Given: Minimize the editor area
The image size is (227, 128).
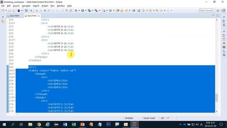Looking at the screenshot, I should pyautogui.click(x=213, y=15).
